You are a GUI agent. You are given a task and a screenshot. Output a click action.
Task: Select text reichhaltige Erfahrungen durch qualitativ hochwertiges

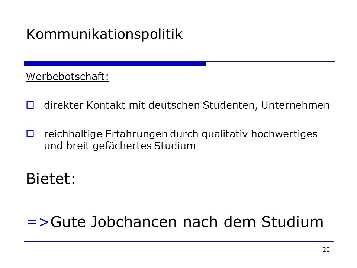pyautogui.click(x=181, y=134)
